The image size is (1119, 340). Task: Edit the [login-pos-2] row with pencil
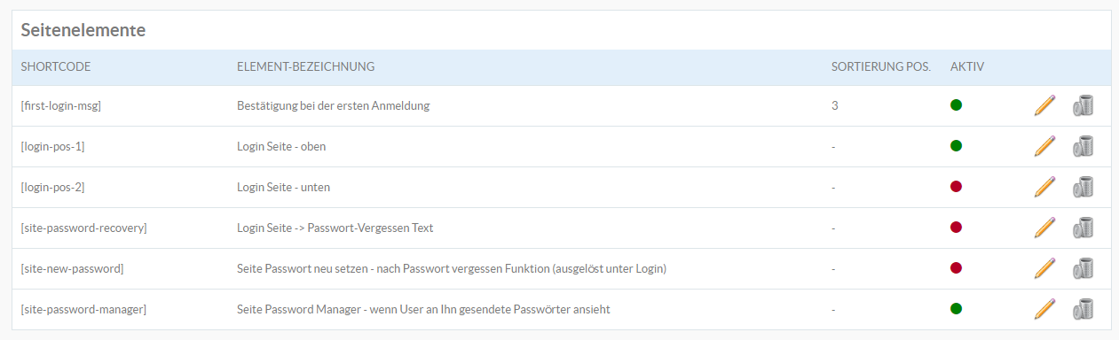[x=1045, y=187]
